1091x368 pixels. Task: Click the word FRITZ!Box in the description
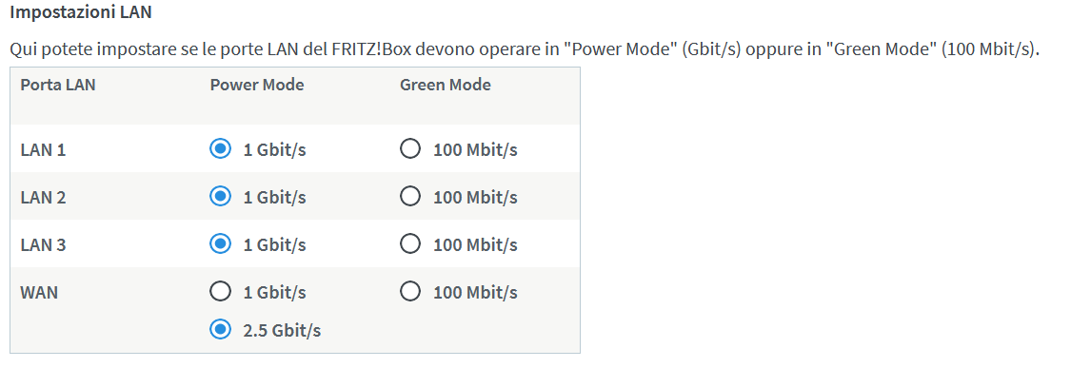[378, 50]
